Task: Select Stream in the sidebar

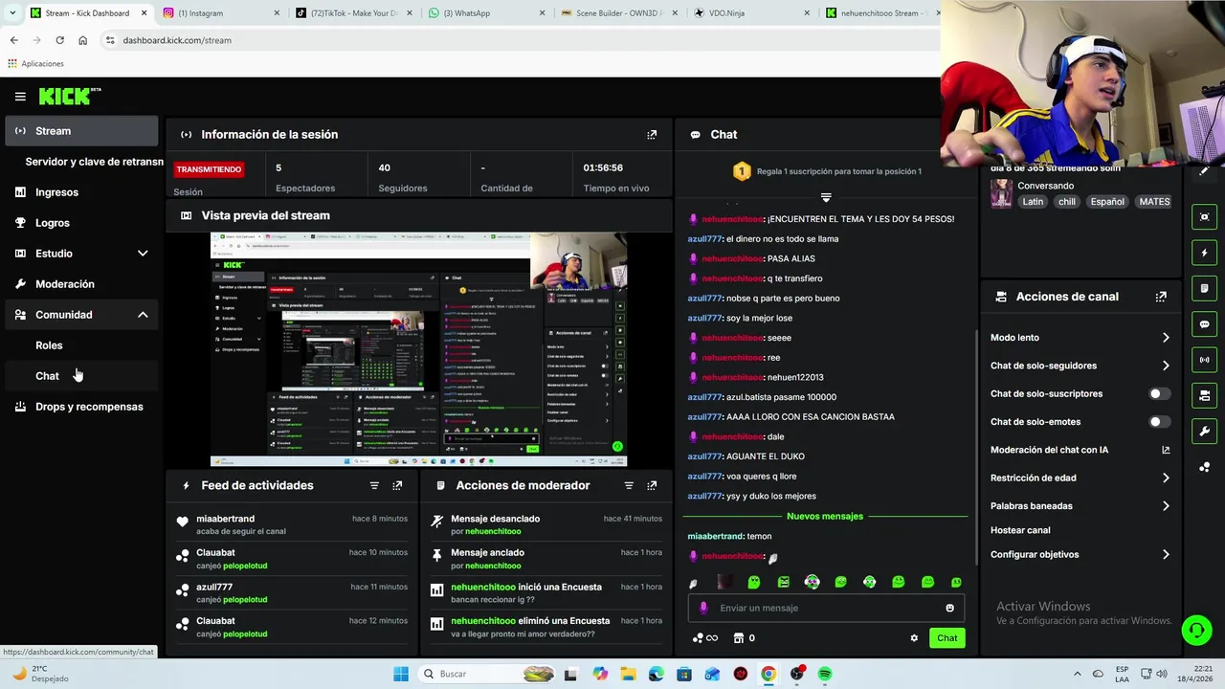Action: [81, 131]
